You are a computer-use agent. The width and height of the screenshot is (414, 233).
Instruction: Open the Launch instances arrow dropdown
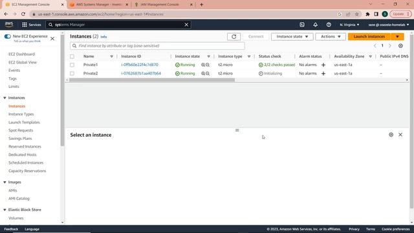(x=397, y=36)
